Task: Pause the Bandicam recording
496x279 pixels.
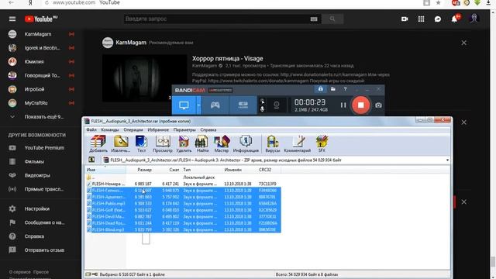Action: [x=343, y=105]
